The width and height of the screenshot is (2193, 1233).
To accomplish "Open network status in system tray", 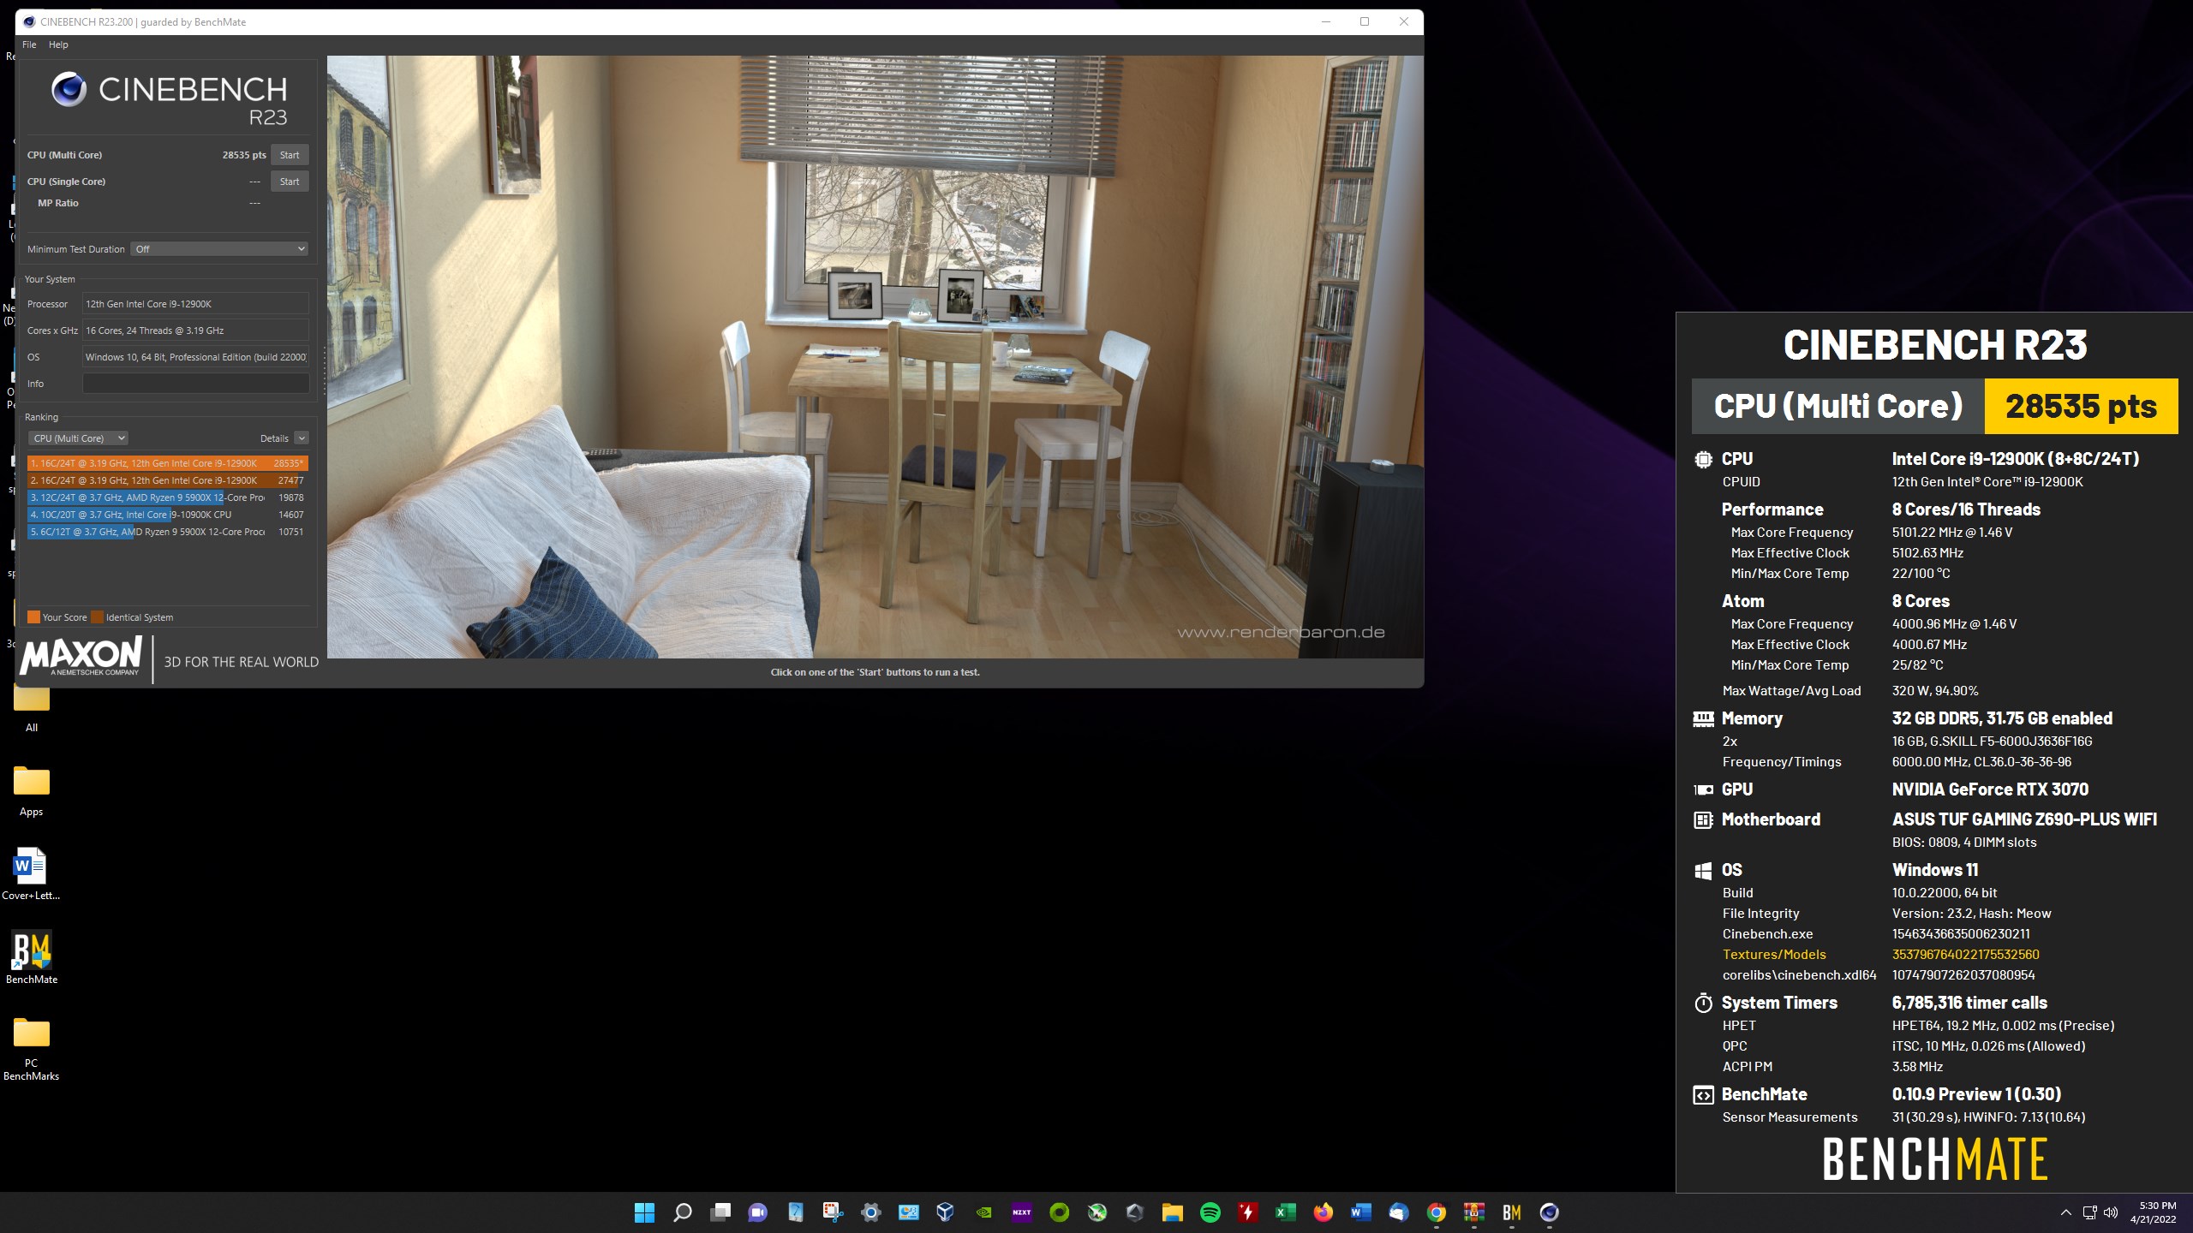I will (x=2089, y=1212).
